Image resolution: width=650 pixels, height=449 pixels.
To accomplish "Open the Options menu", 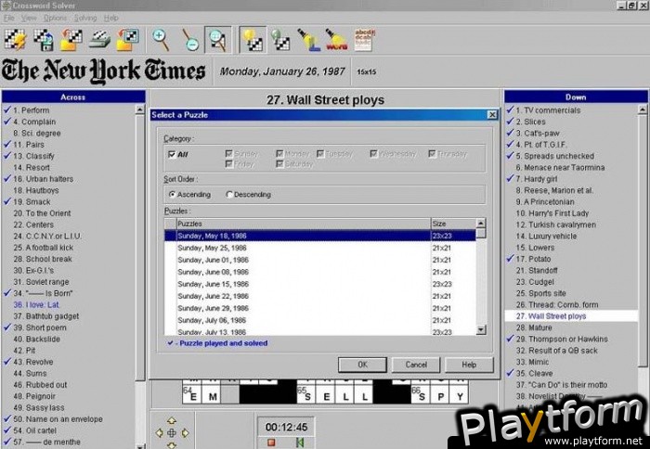I will tap(55, 18).
